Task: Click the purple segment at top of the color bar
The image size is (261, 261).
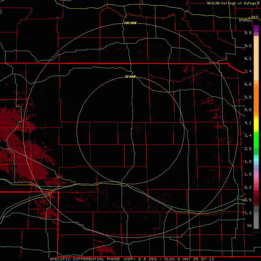Action: coord(256,29)
